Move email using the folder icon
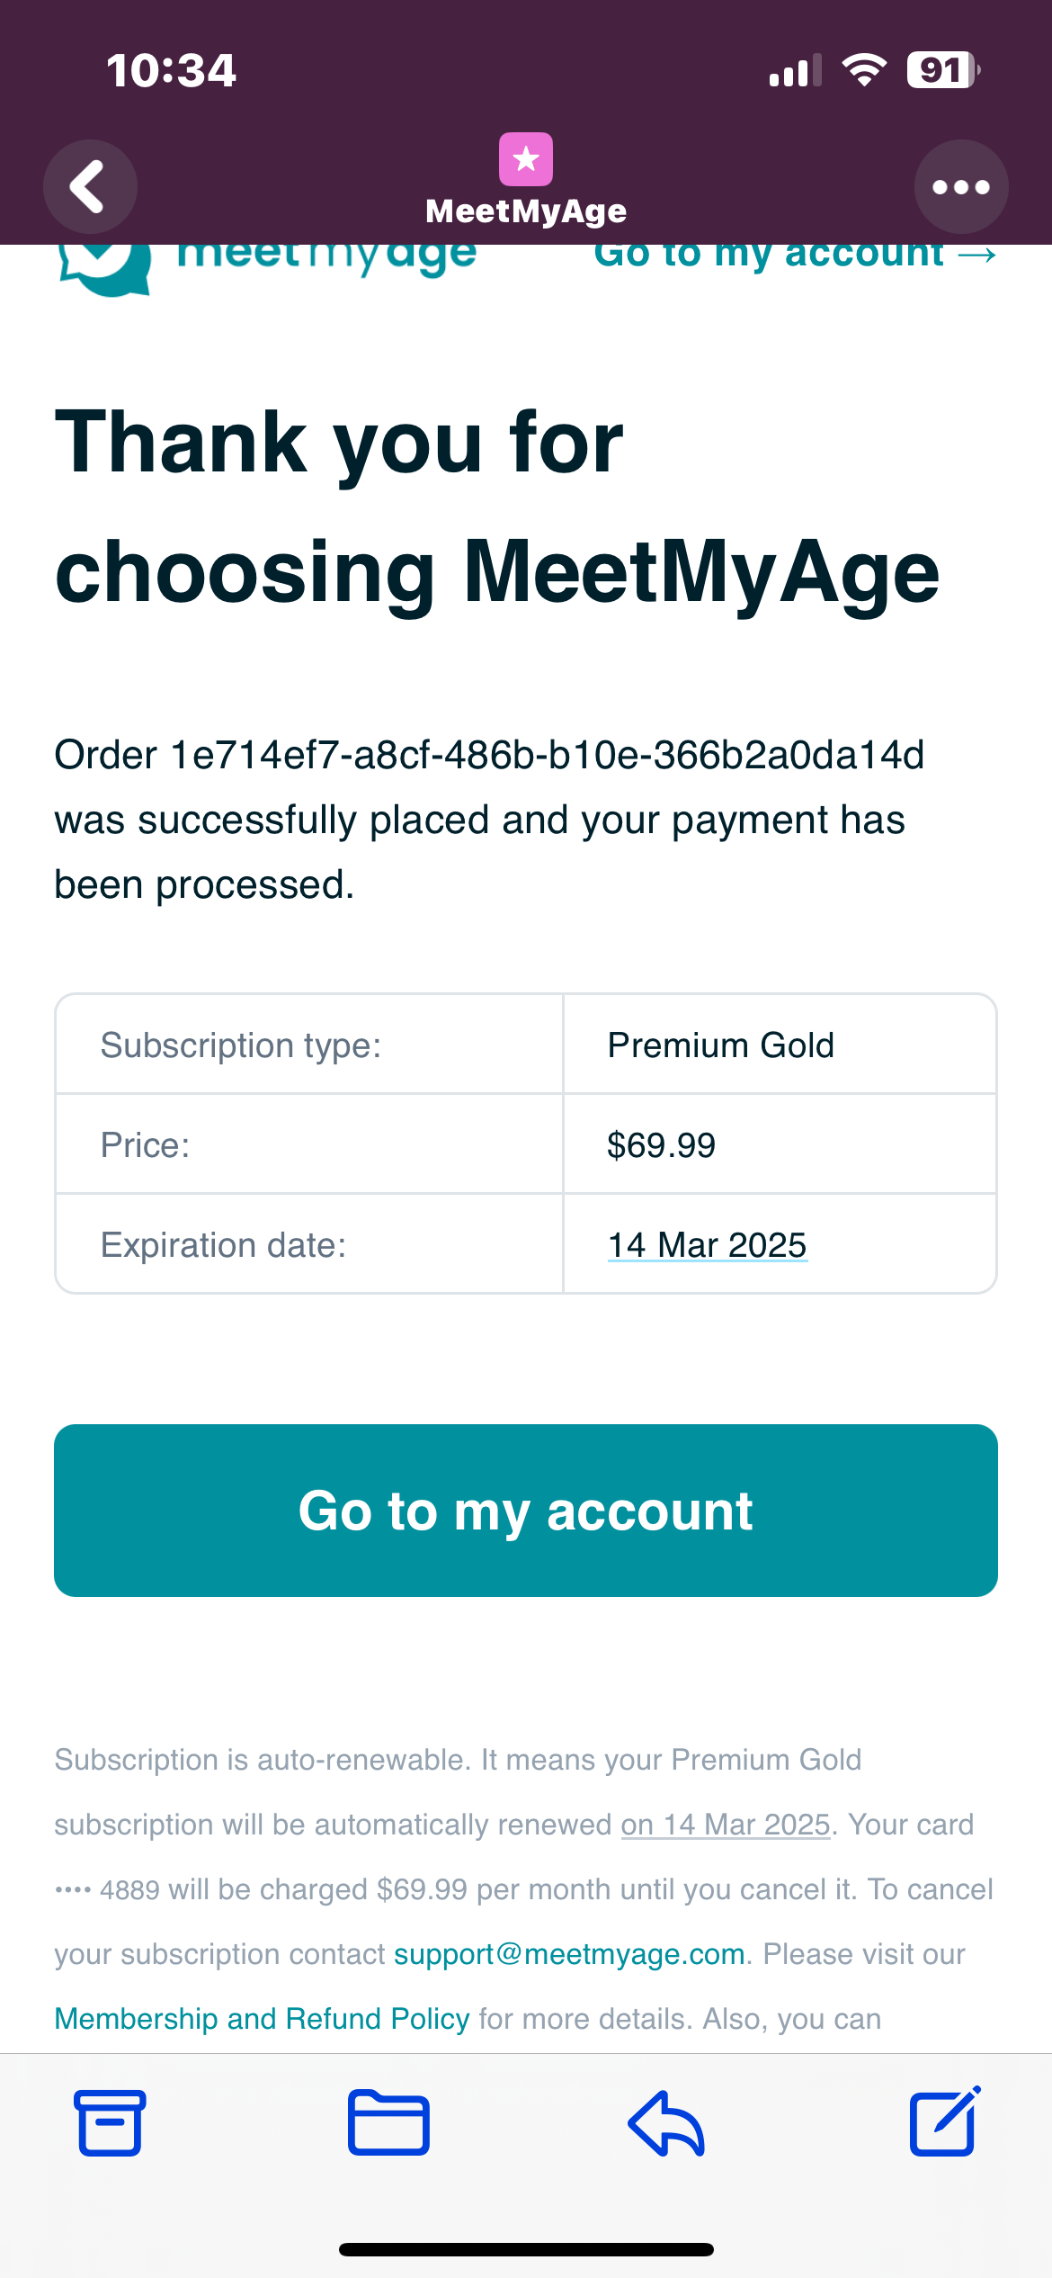The image size is (1052, 2278). pos(388,2123)
